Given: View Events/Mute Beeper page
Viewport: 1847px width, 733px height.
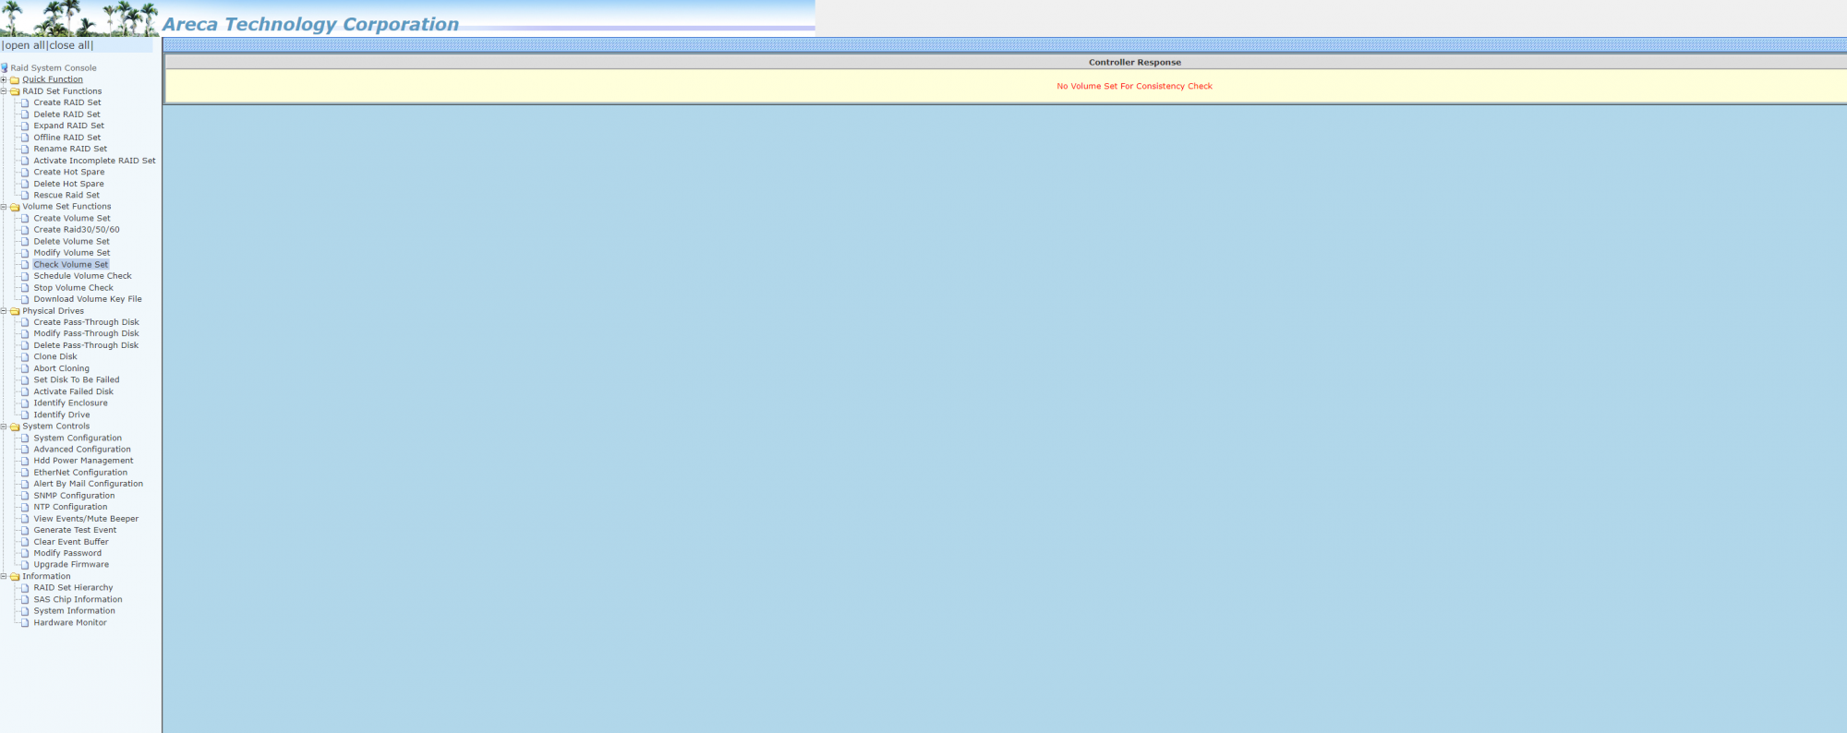Looking at the screenshot, I should (x=86, y=519).
